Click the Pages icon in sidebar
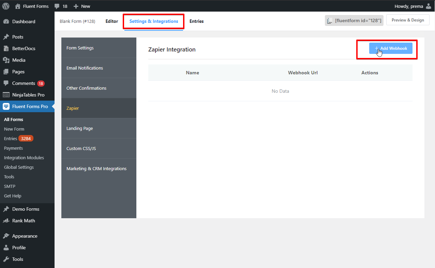The image size is (435, 268). [x=6, y=72]
